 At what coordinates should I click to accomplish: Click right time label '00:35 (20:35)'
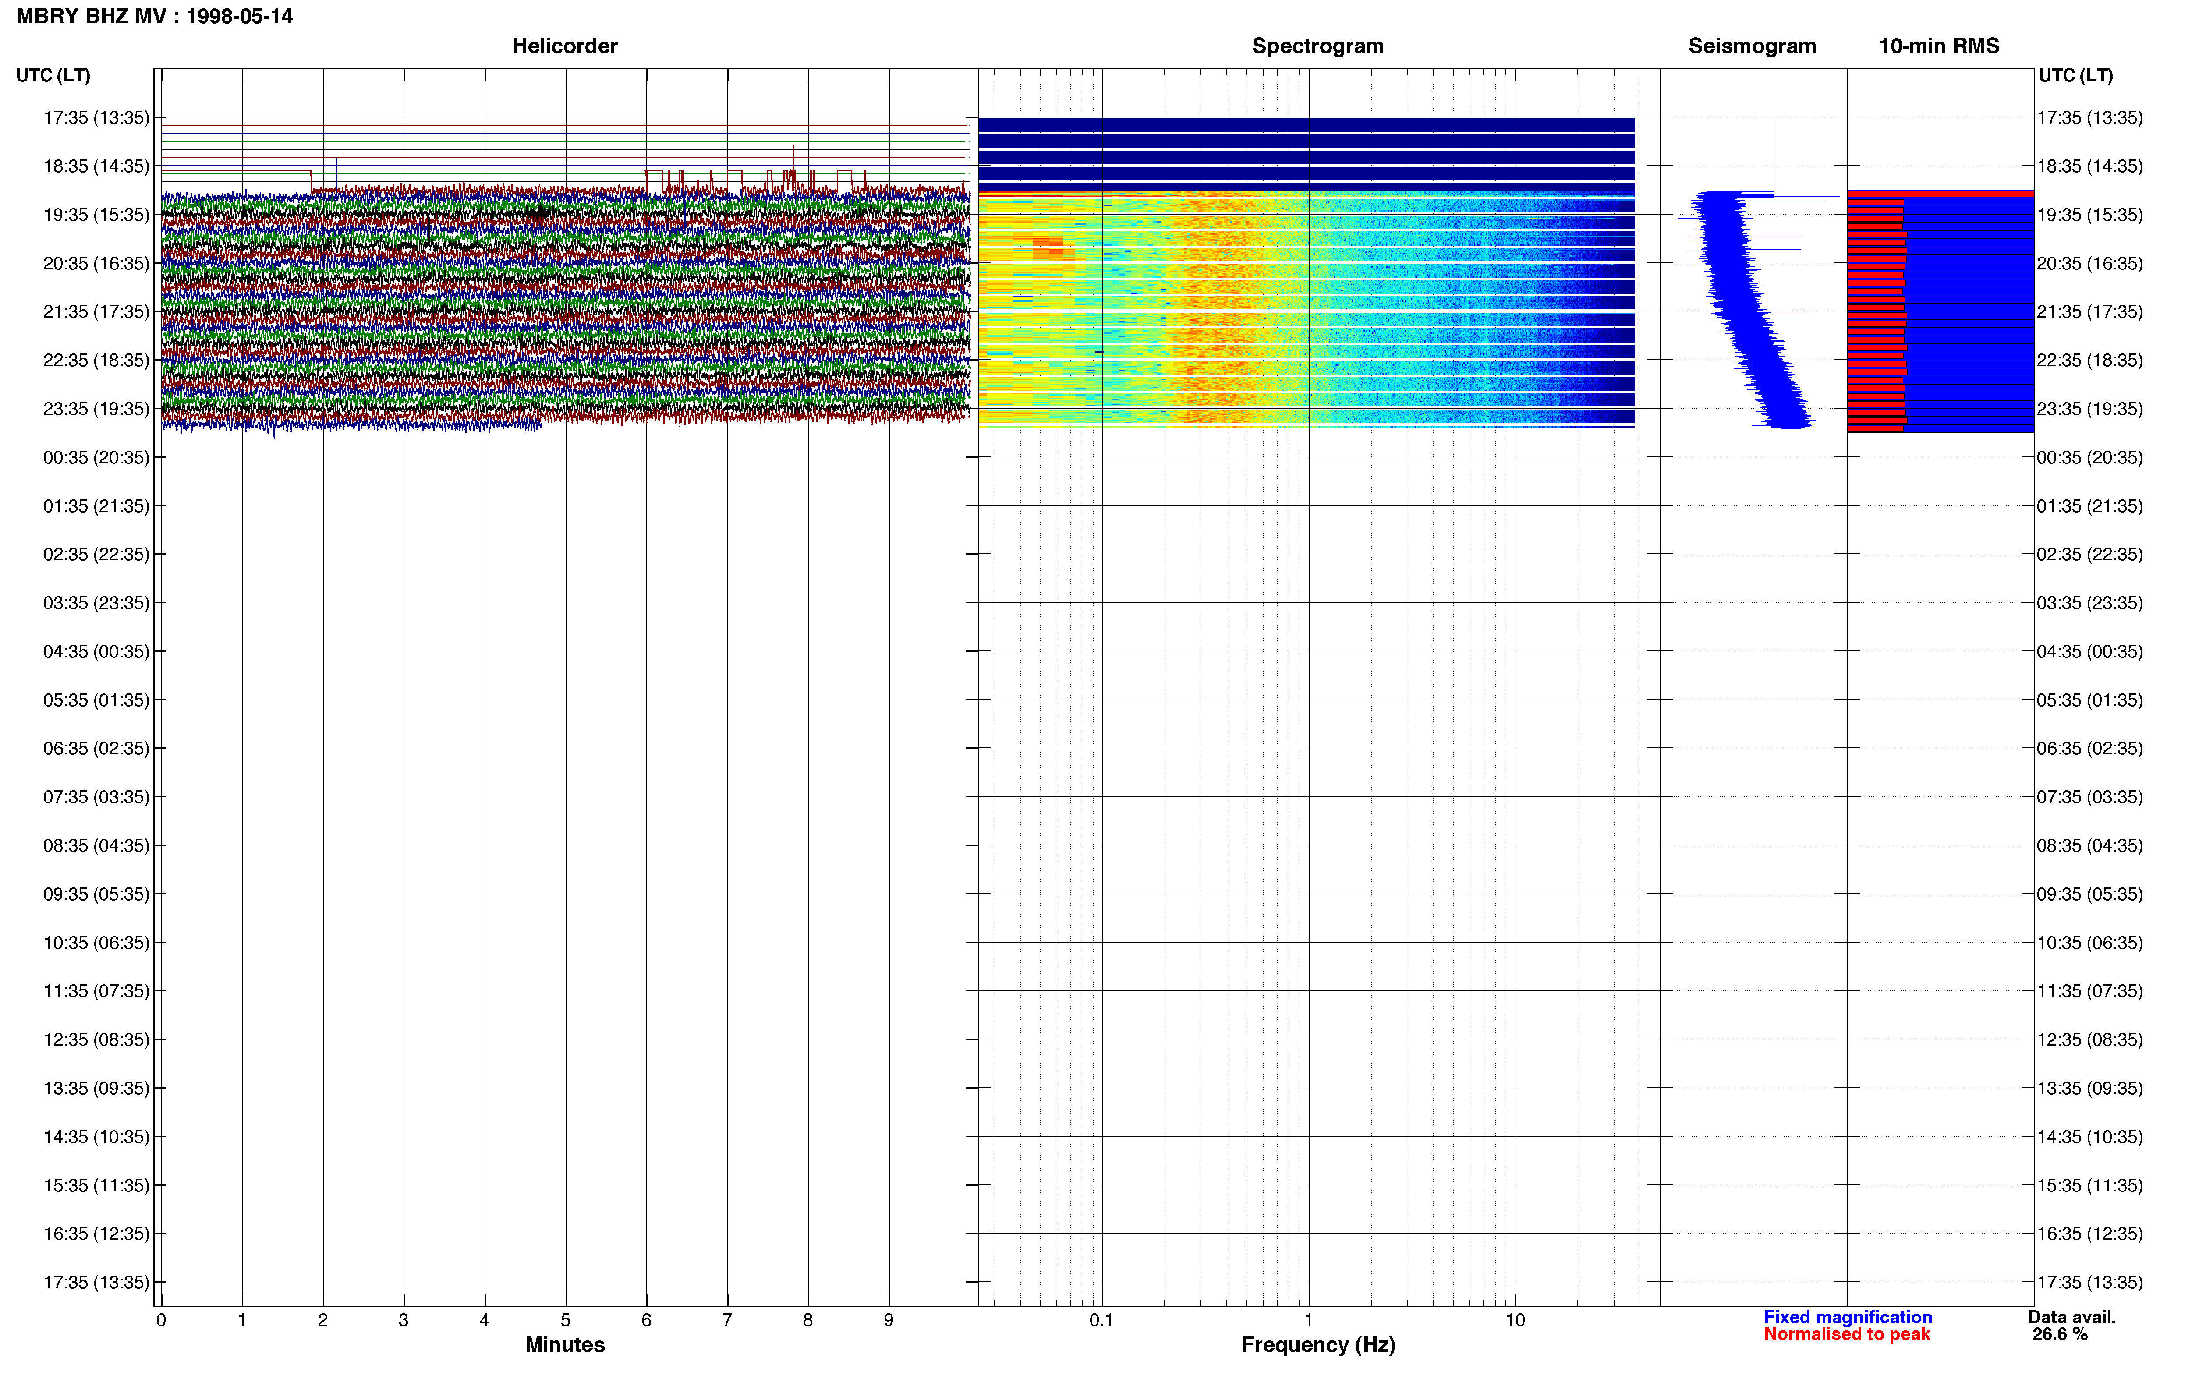(2090, 457)
